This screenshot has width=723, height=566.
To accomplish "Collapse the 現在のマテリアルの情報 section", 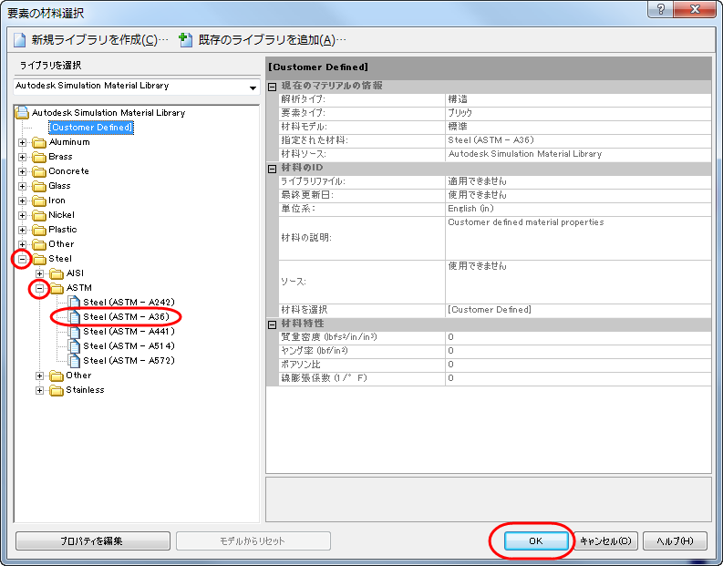I will pyautogui.click(x=273, y=87).
